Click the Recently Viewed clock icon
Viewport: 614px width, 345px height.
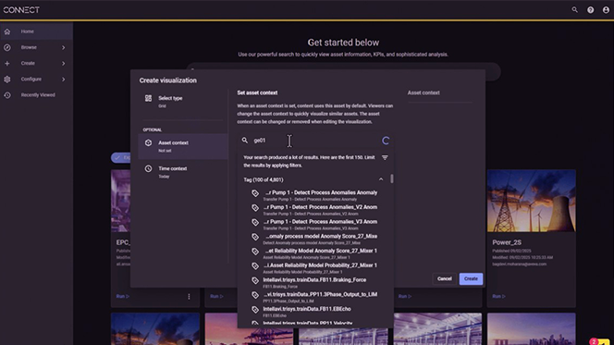point(7,94)
